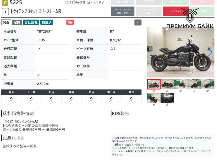The height and width of the screenshot is (163, 217).
Task: Click mileage value 1K
Action: click(39, 49)
